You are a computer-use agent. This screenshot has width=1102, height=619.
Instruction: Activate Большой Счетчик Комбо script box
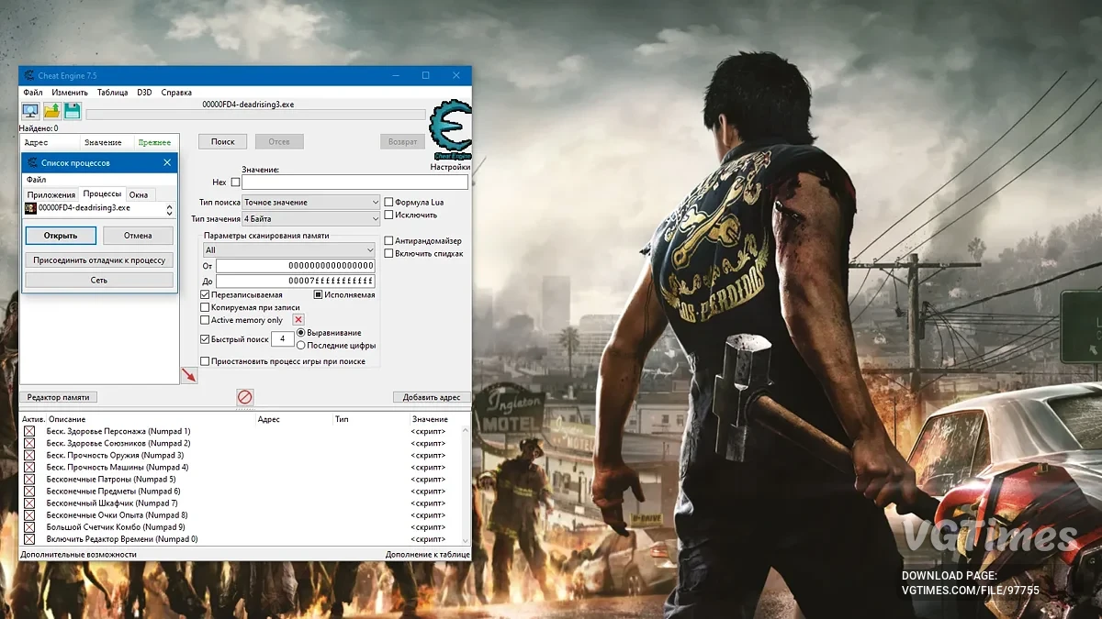pos(28,526)
